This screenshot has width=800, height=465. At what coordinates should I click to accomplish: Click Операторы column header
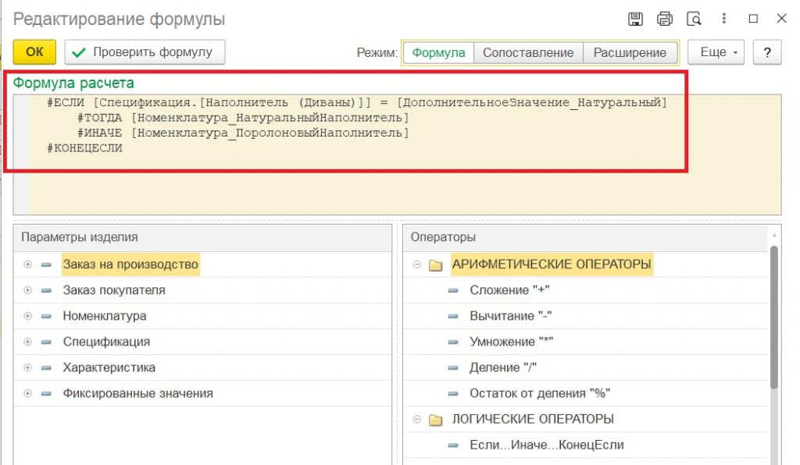click(586, 237)
